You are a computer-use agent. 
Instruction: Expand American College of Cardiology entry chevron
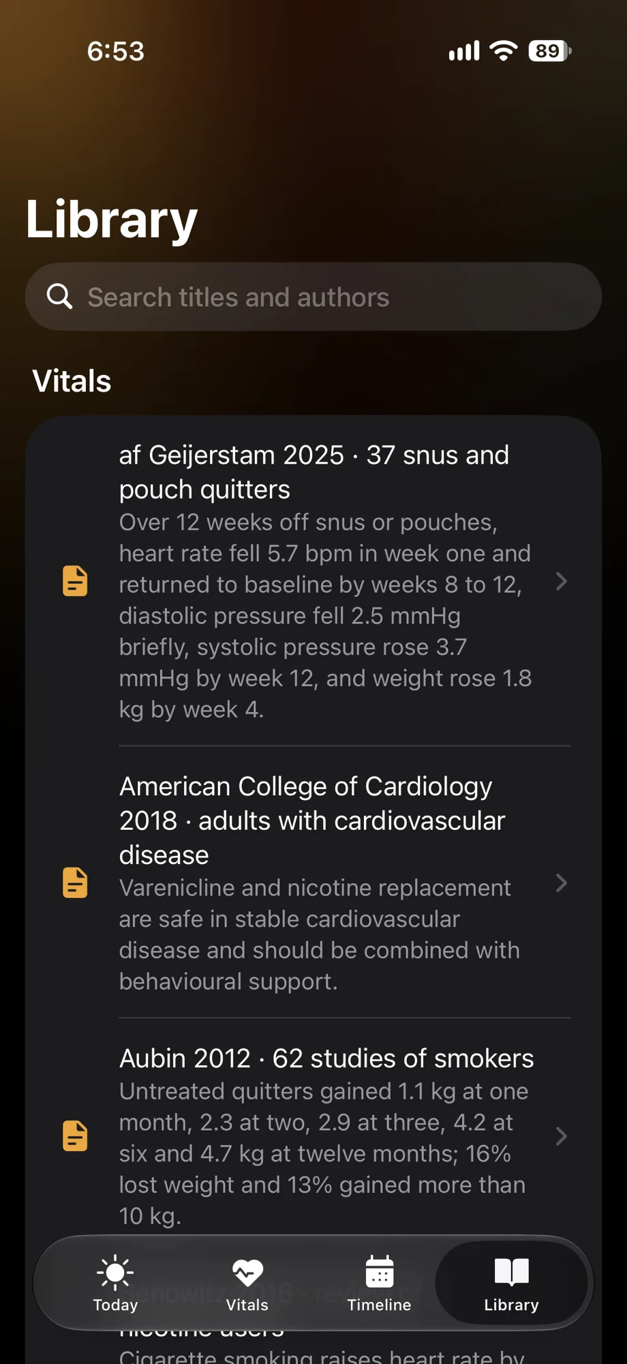tap(561, 883)
